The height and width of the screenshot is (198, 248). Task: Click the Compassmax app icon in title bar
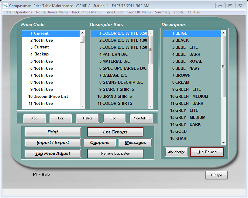coord(5,5)
